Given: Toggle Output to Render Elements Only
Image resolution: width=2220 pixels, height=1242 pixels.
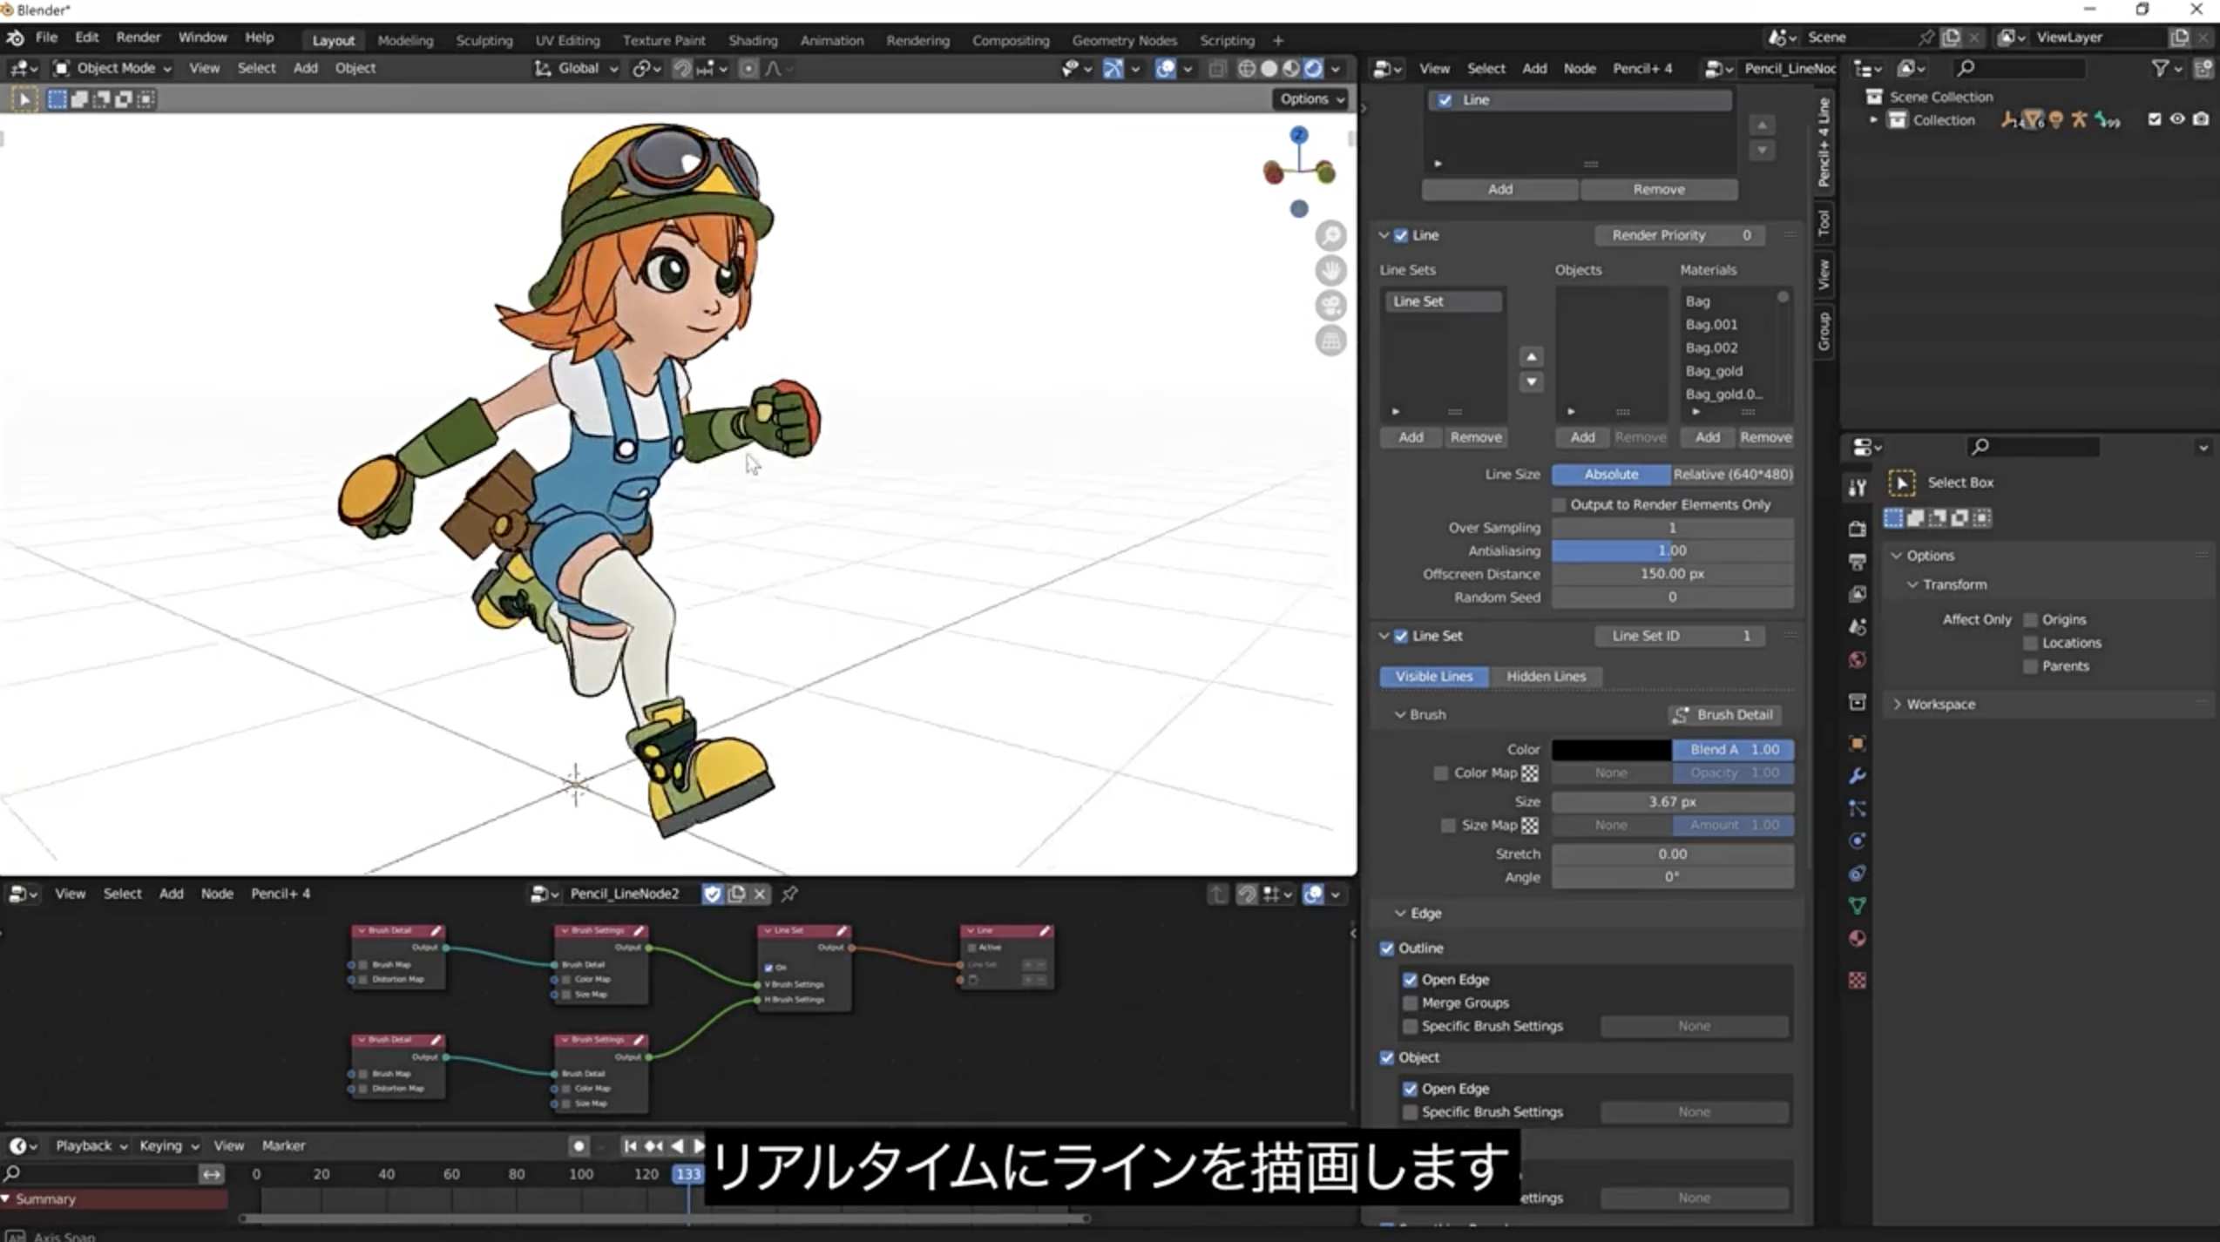Looking at the screenshot, I should pos(1559,504).
